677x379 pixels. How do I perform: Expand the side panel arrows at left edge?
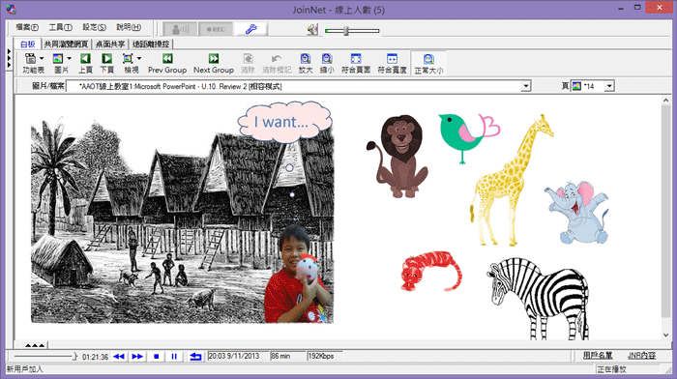[x=9, y=58]
